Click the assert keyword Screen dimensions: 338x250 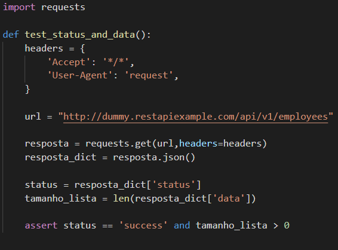(41, 226)
